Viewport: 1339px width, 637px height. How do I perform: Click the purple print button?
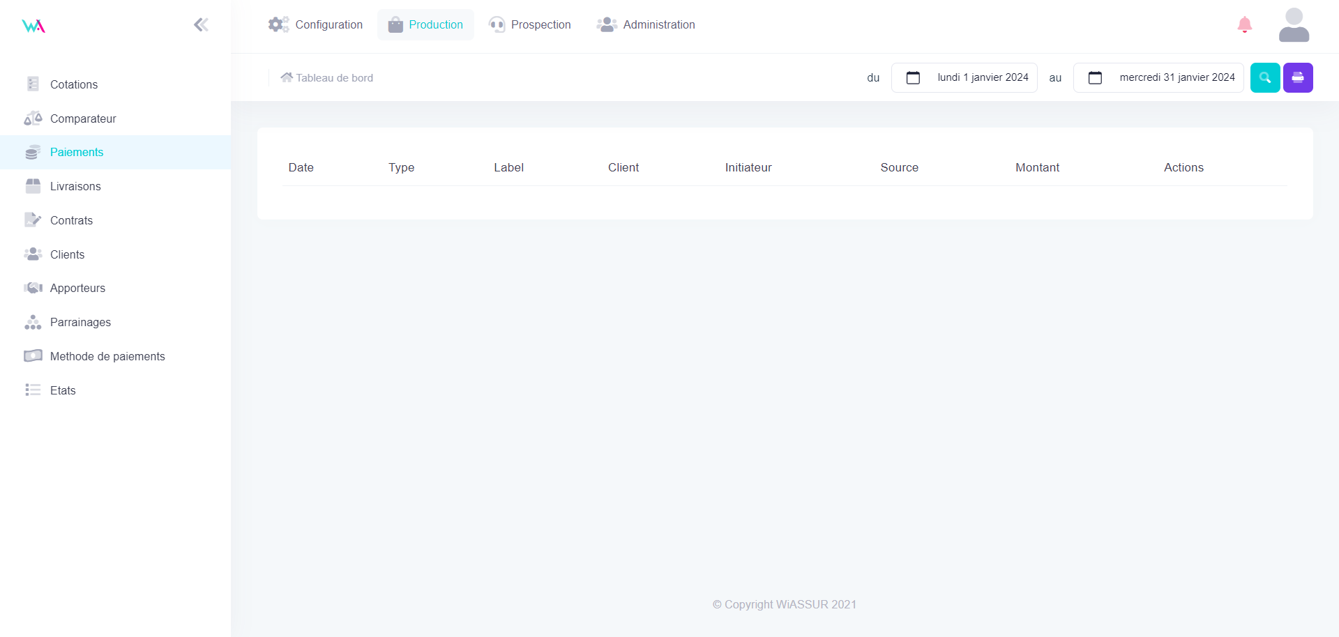[x=1297, y=77]
